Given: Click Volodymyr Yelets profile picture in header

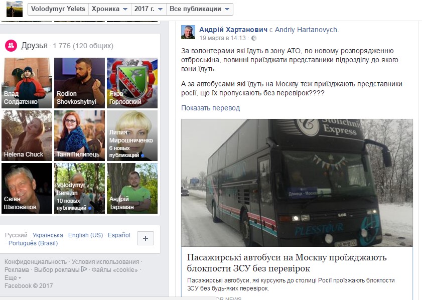Looking at the screenshot, I should tap(15, 9).
